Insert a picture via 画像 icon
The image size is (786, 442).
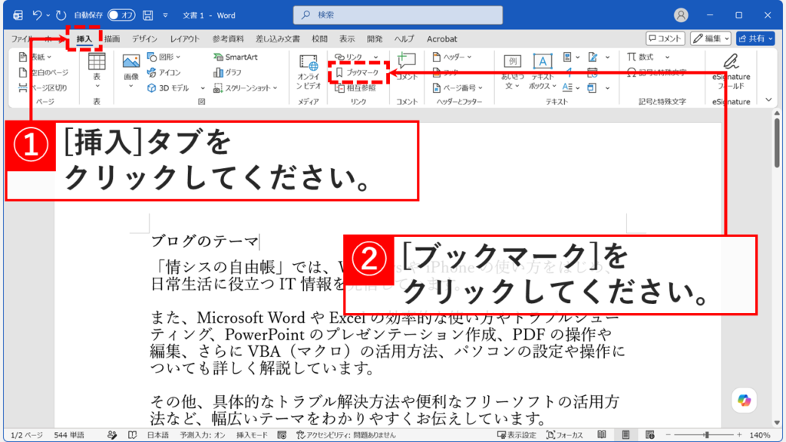pos(130,62)
